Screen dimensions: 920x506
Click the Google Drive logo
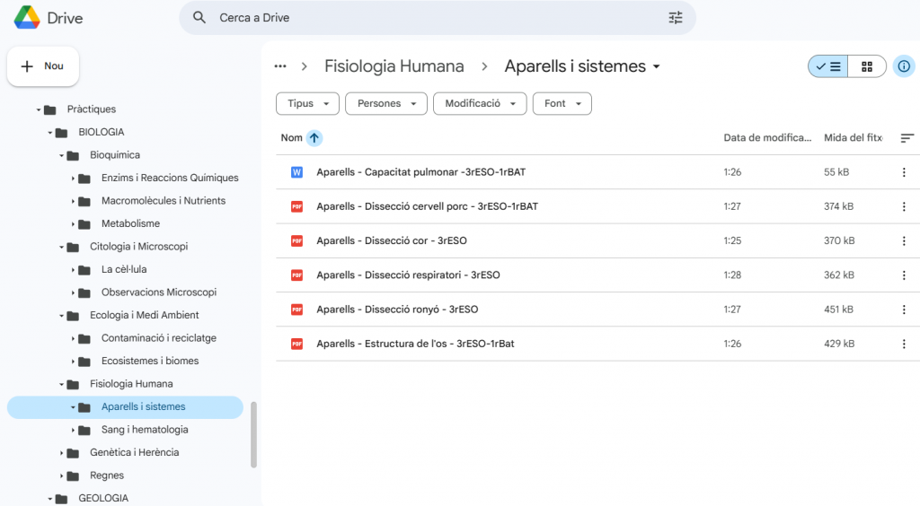click(x=27, y=18)
